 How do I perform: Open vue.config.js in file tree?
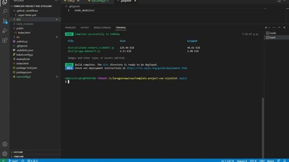23,77
